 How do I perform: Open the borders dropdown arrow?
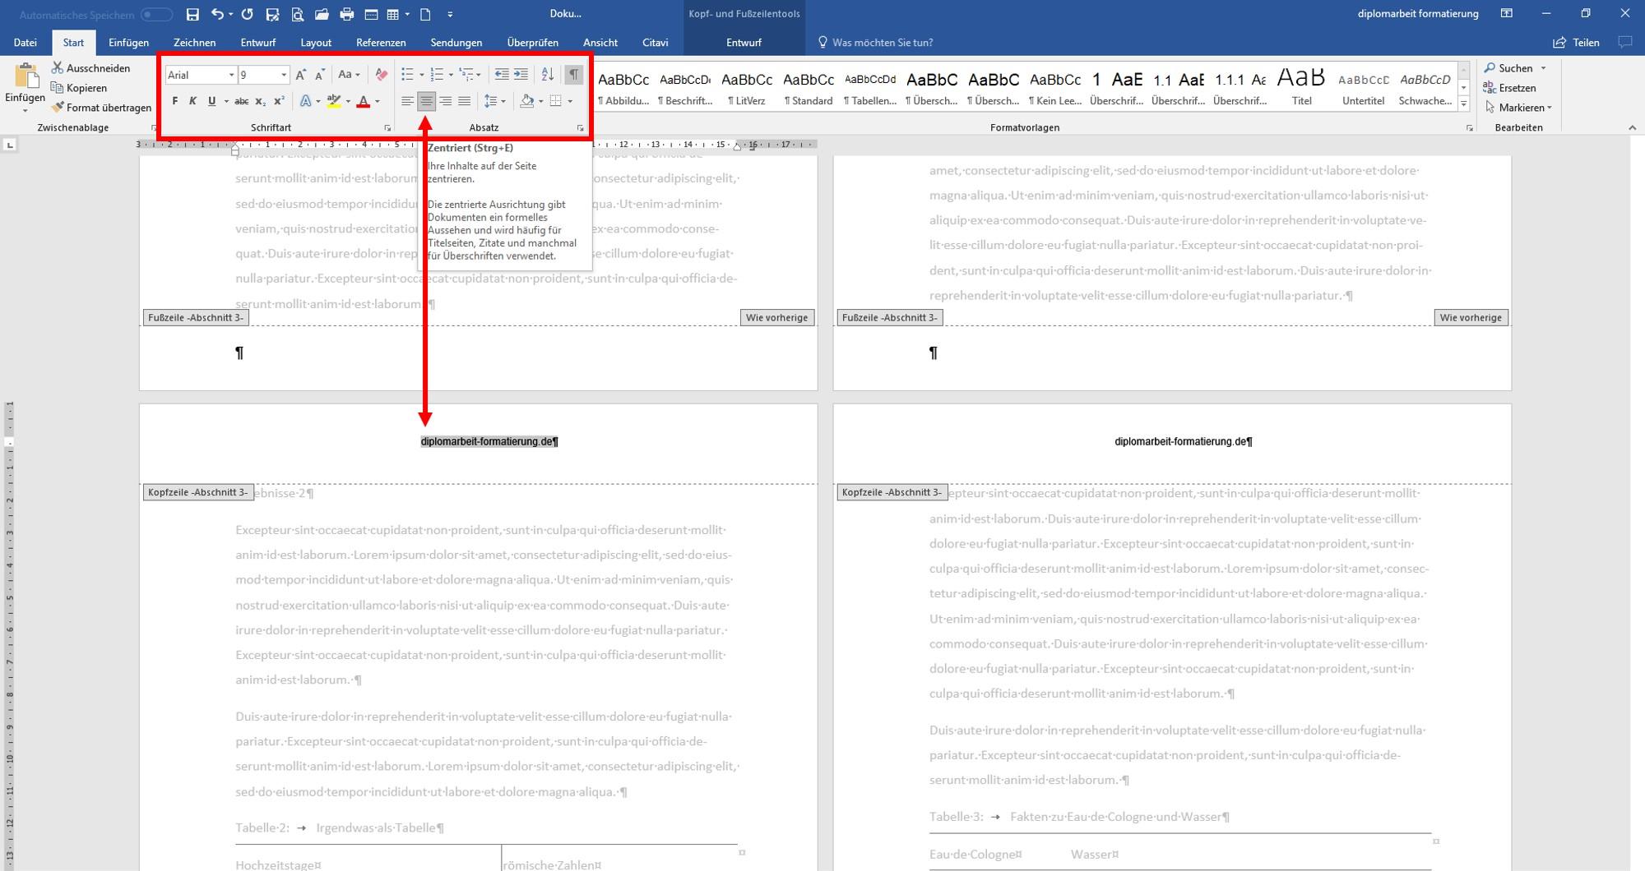(x=570, y=102)
